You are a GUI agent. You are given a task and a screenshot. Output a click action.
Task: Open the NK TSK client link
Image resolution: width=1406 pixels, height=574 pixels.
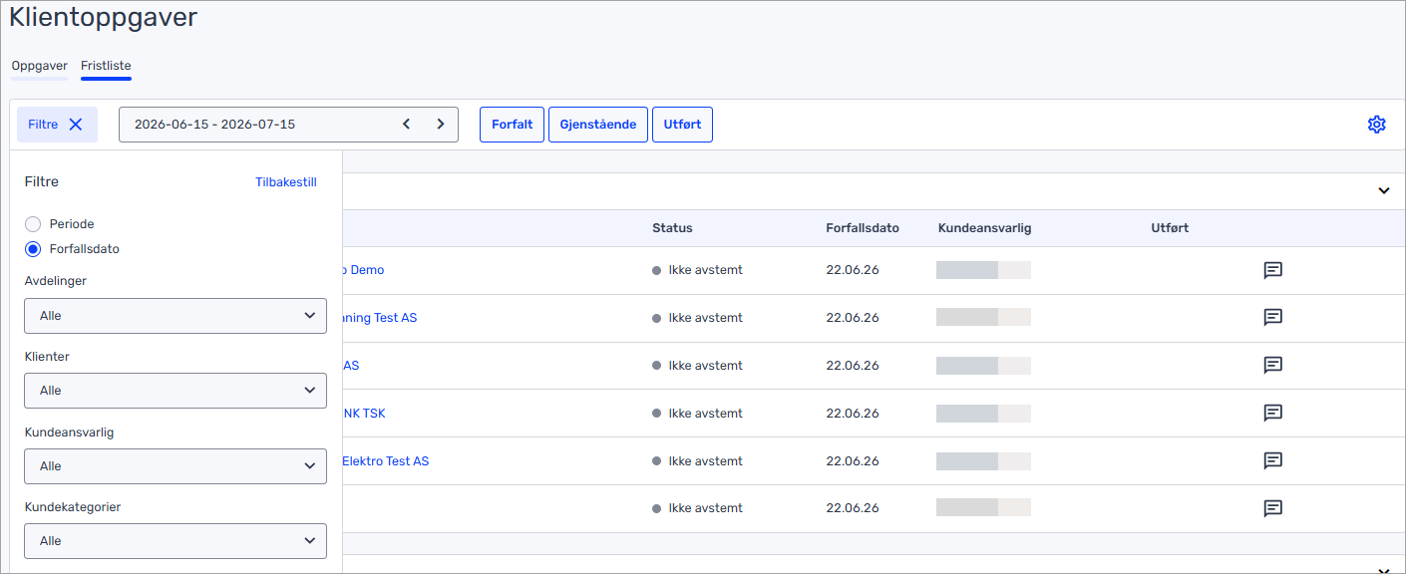point(364,414)
